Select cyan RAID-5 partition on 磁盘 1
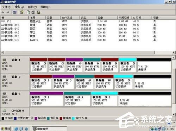The image size is (176, 131). pyautogui.click(x=128, y=65)
